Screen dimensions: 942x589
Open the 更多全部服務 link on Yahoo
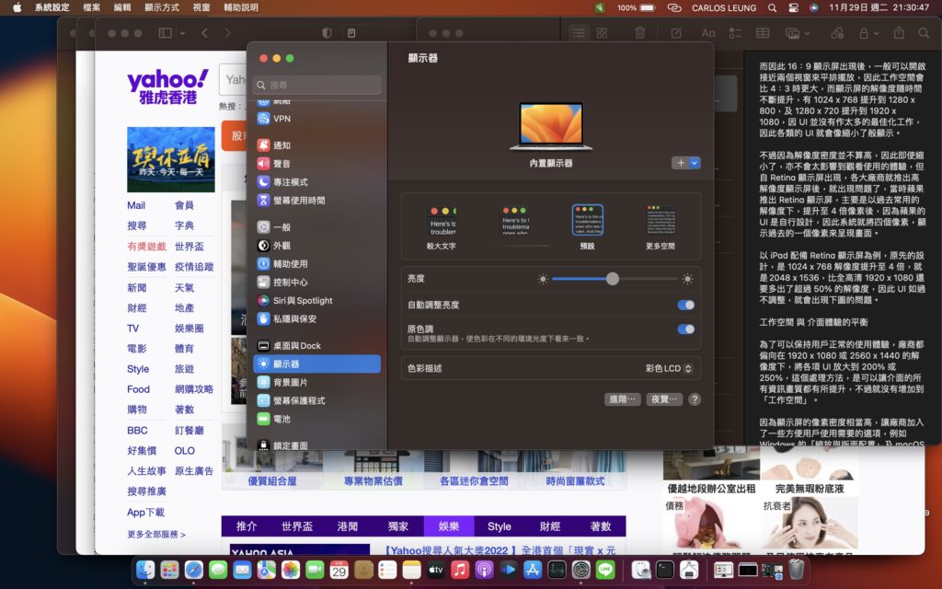pyautogui.click(x=156, y=535)
